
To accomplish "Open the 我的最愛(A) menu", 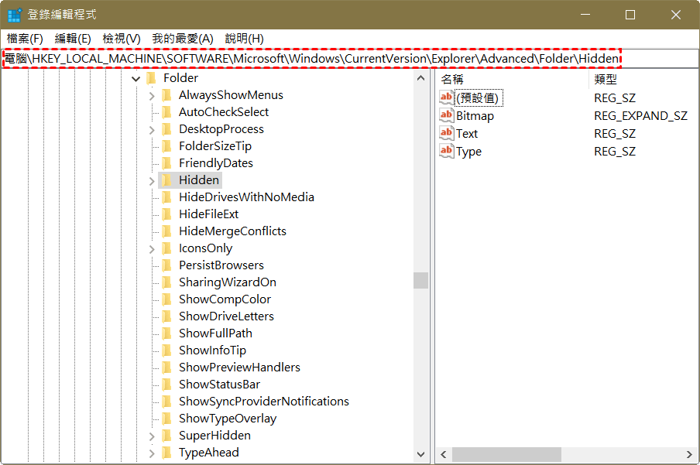I will point(183,39).
